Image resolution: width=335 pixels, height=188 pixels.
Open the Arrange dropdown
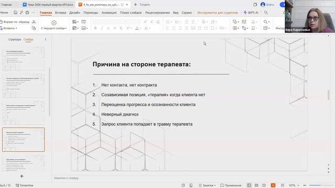coord(245,28)
